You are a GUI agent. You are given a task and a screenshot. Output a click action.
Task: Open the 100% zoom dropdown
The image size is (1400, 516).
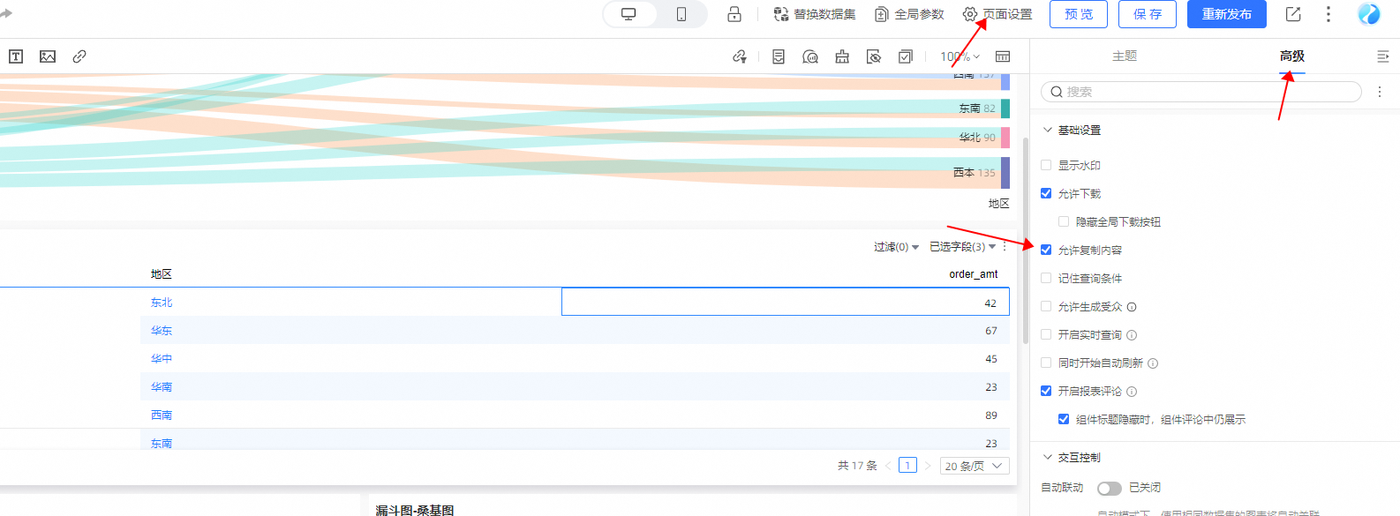point(960,56)
